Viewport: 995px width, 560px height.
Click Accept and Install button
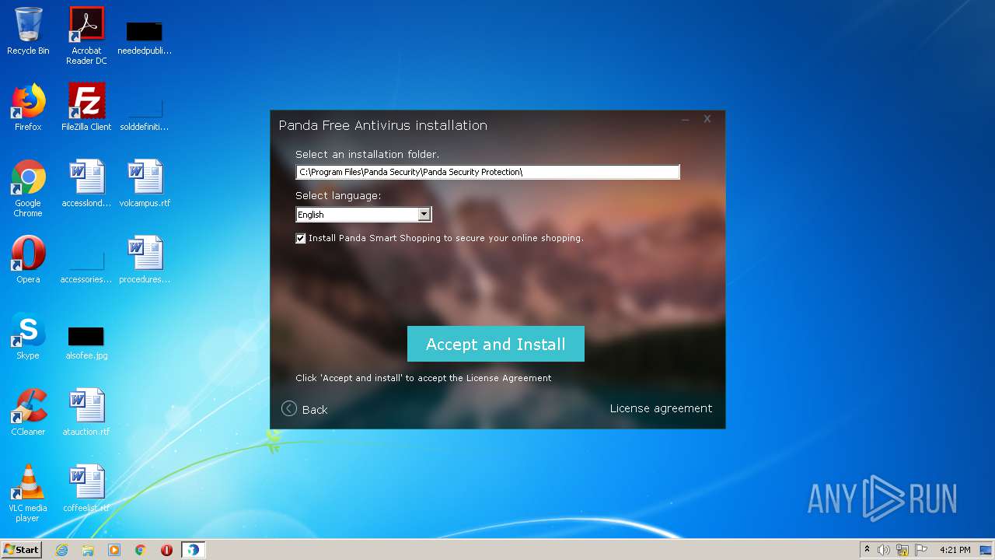pyautogui.click(x=496, y=344)
